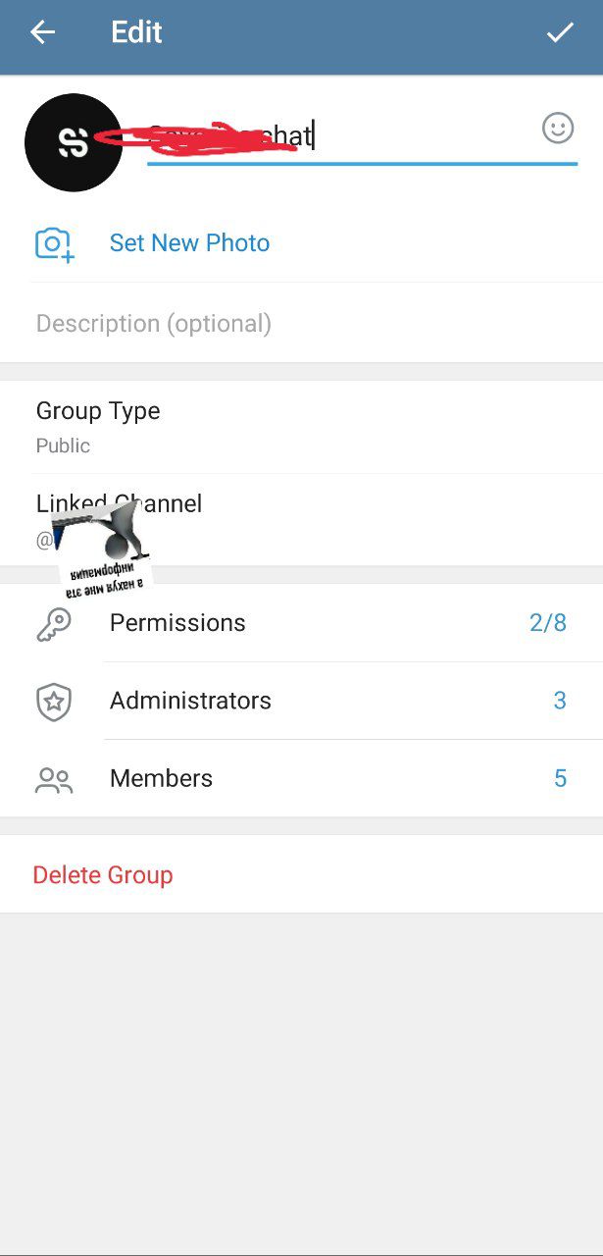Open the Linked Channel setting
This screenshot has height=1256, width=603.
301,520
